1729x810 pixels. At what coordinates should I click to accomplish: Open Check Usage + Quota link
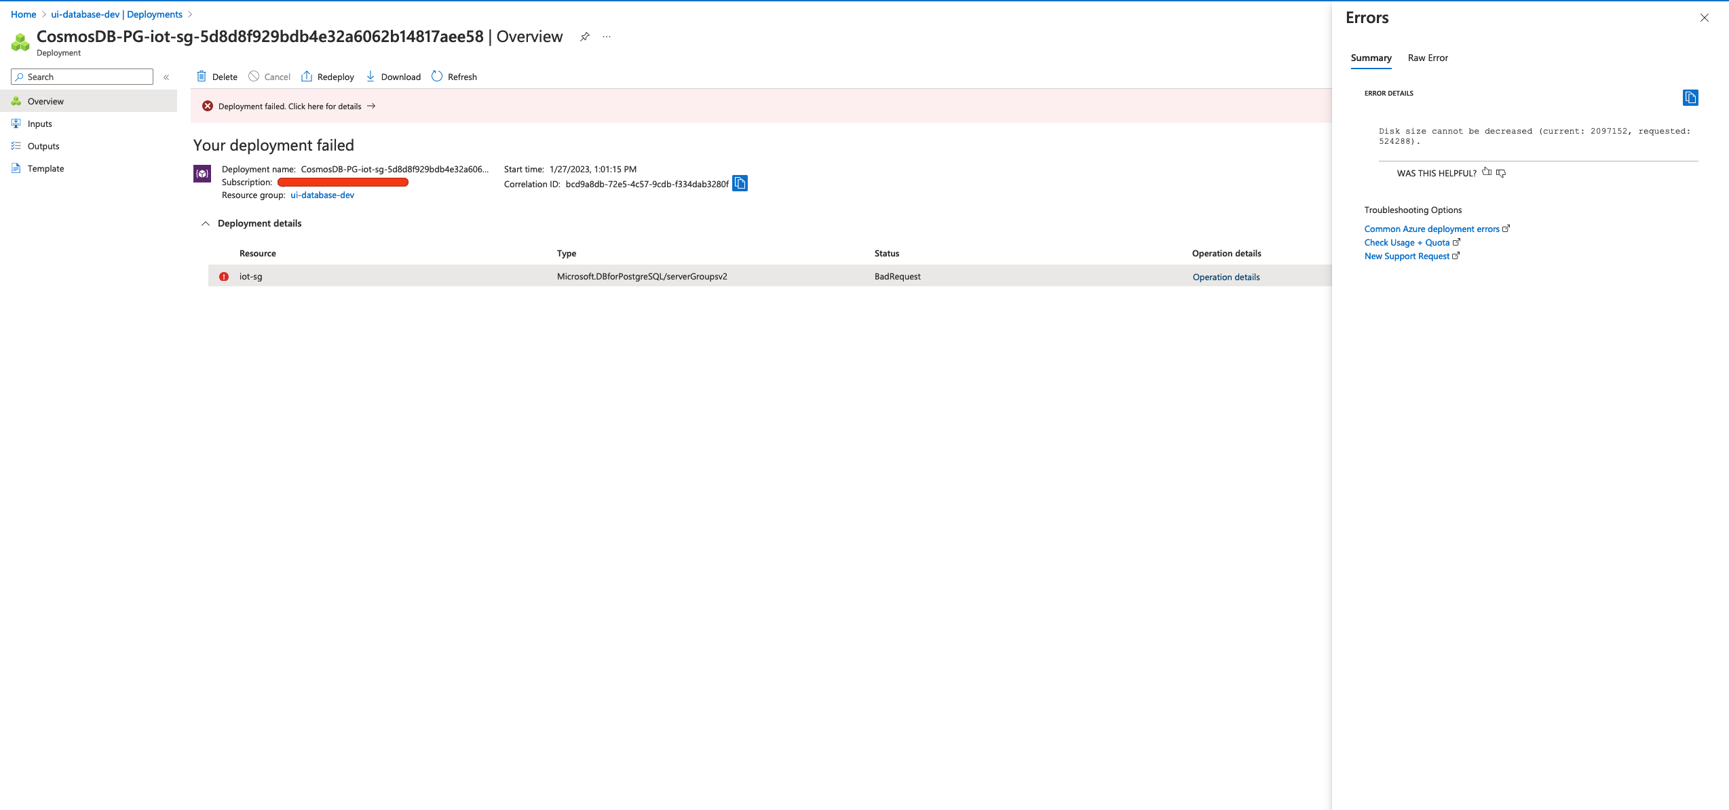pyautogui.click(x=1407, y=242)
